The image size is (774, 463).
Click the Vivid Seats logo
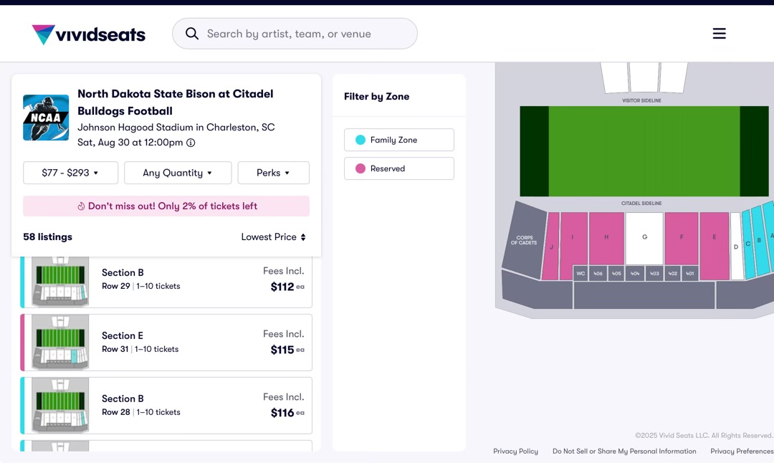pos(88,34)
